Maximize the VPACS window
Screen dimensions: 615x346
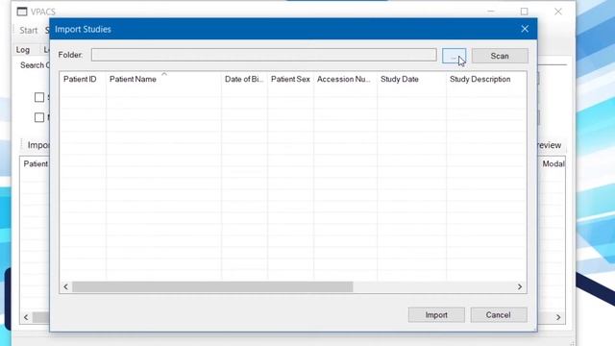[x=524, y=12]
